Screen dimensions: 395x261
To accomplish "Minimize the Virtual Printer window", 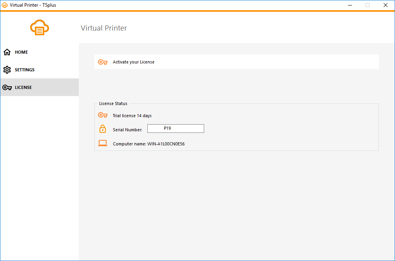I will pyautogui.click(x=349, y=5).
